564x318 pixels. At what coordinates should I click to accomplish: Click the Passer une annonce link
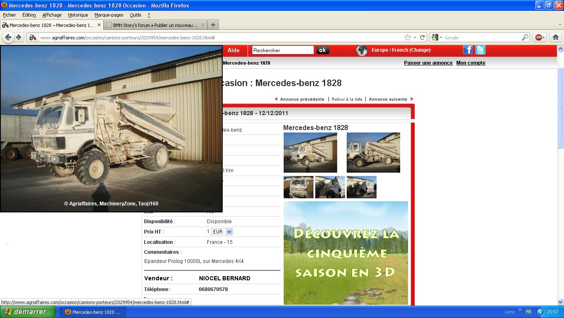[x=428, y=63]
